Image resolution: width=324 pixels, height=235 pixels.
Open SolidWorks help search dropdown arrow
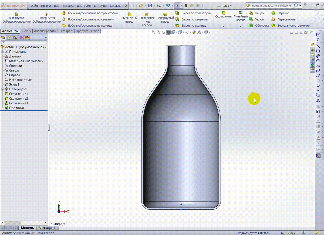click(x=300, y=6)
